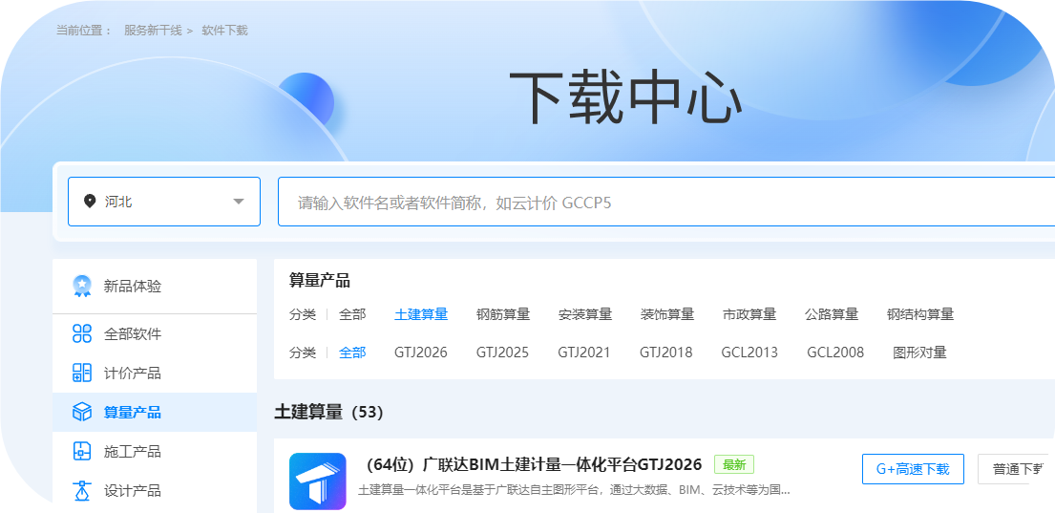Select the 钢结构算量 category filter
This screenshot has width=1055, height=513.
coord(920,314)
